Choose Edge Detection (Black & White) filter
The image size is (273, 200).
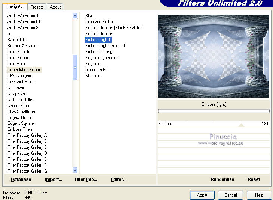coord(113,28)
